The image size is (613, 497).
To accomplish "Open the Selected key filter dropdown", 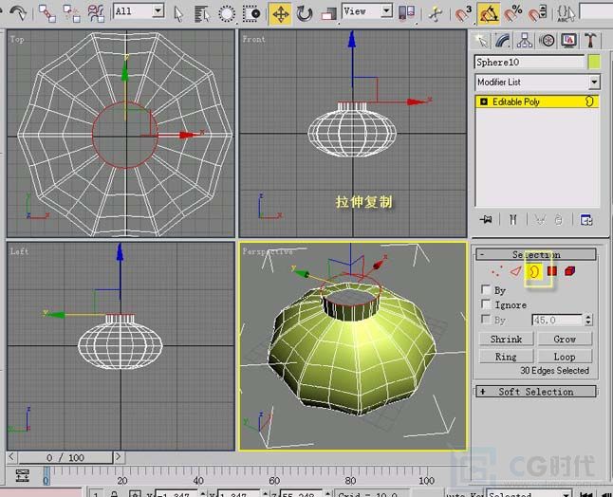I will 529,493.
